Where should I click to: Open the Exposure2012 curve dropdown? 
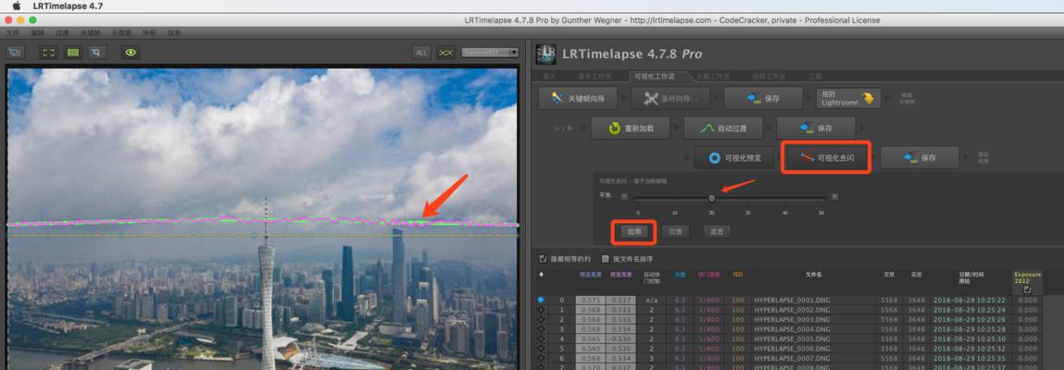[490, 52]
